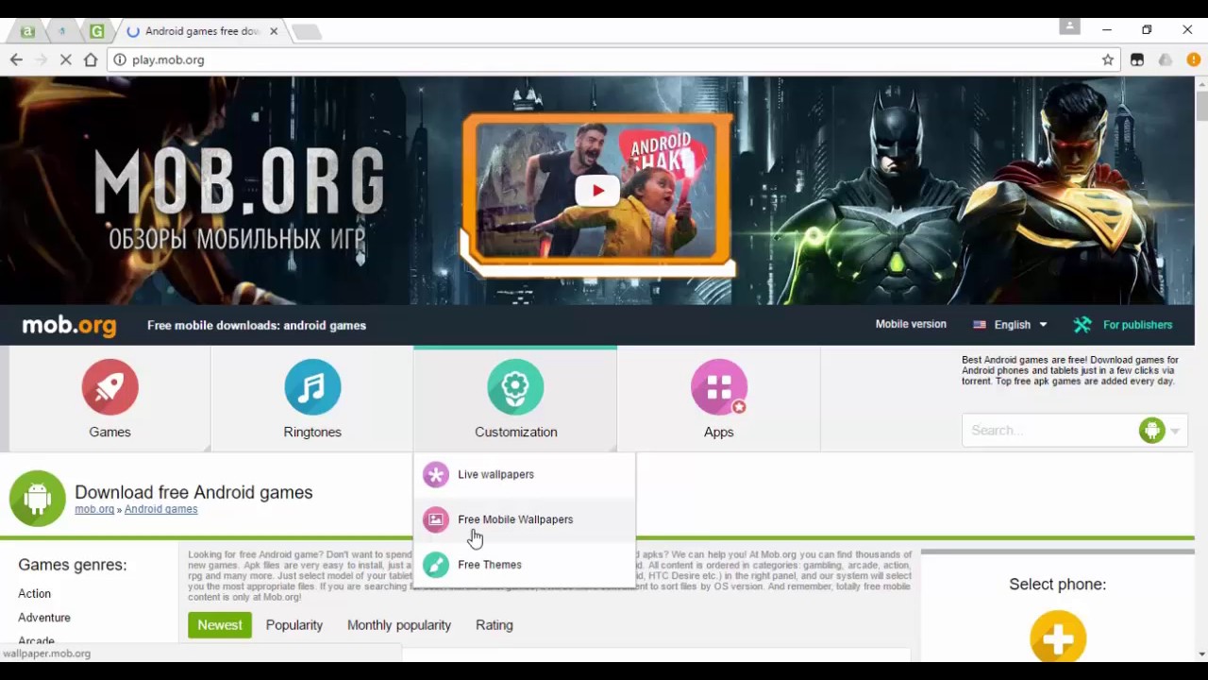Focus the Search input field
This screenshot has width=1208, height=680.
[x=1050, y=431]
